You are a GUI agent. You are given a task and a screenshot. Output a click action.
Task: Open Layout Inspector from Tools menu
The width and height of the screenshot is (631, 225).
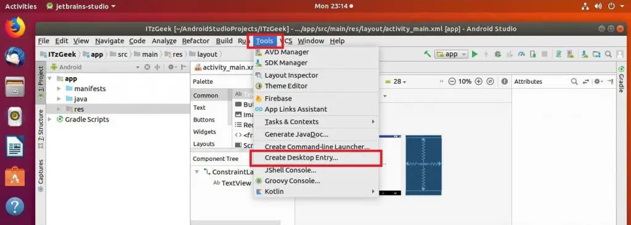(316, 75)
